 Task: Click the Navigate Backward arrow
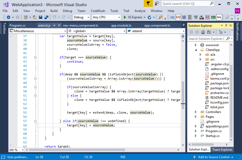point(8,17)
